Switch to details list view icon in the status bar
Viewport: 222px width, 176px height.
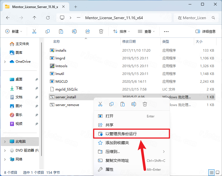point(211,172)
